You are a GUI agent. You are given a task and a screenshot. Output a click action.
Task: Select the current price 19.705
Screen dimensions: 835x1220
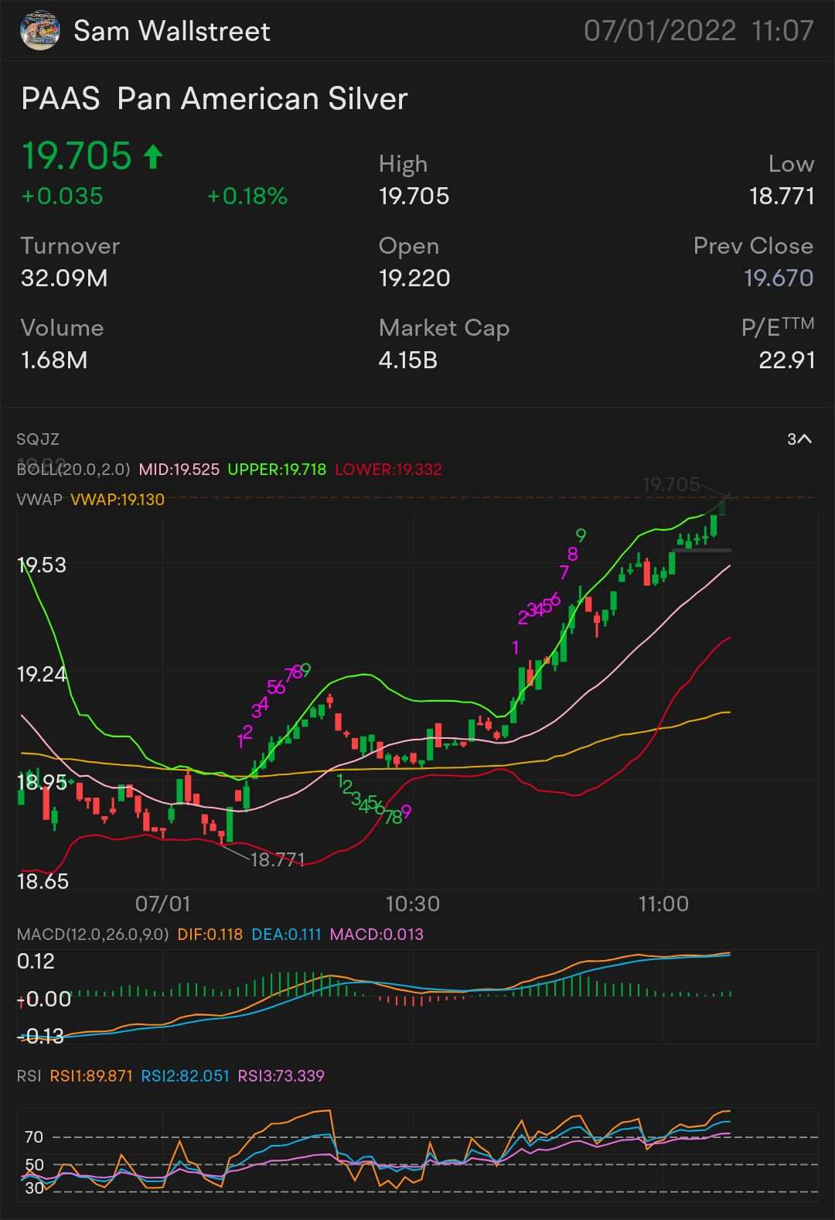(77, 155)
